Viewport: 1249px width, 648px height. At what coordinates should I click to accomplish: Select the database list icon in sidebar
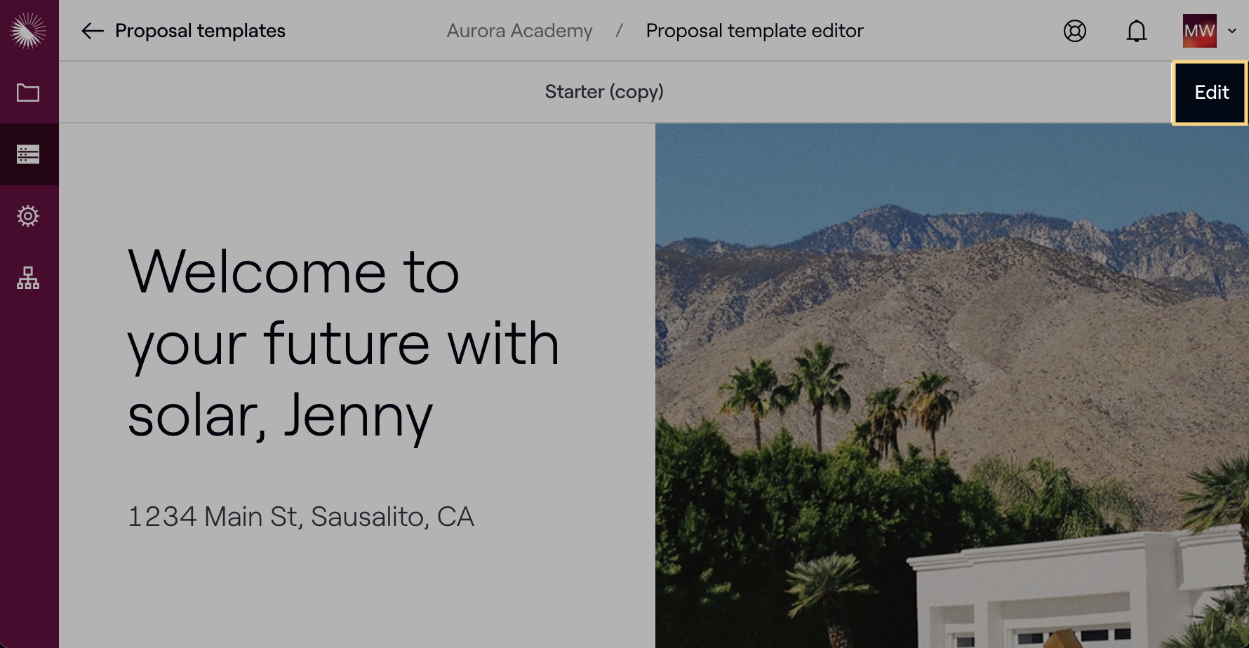[x=28, y=154]
